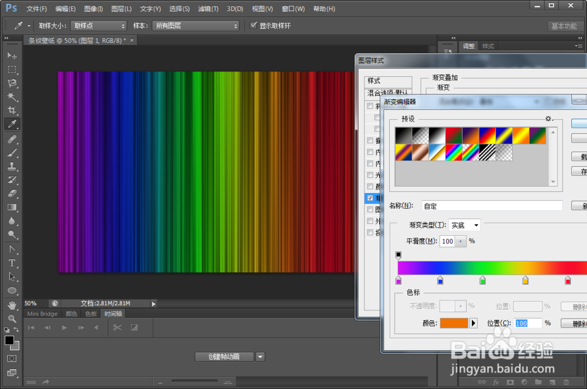
Task: Select the Healing Brush tool
Action: (x=12, y=139)
